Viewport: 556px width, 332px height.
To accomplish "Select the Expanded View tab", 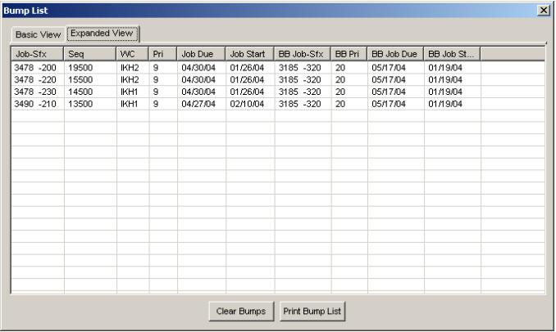I will [x=102, y=34].
